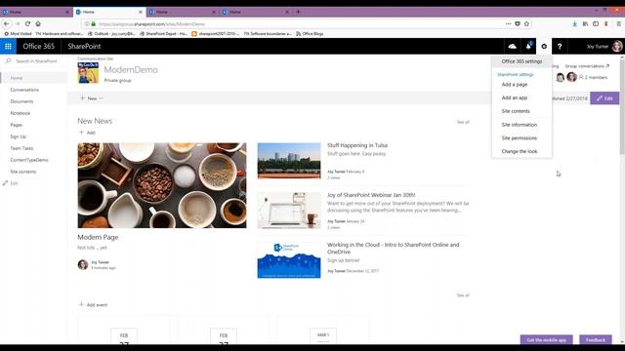Click Joy Turner profile picture
The image size is (625, 351).
click(x=617, y=46)
